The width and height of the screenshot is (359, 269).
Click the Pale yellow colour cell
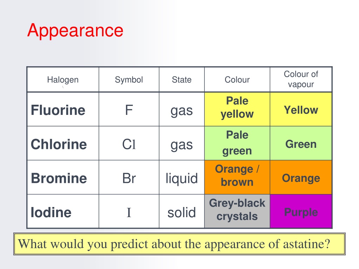tap(237, 109)
